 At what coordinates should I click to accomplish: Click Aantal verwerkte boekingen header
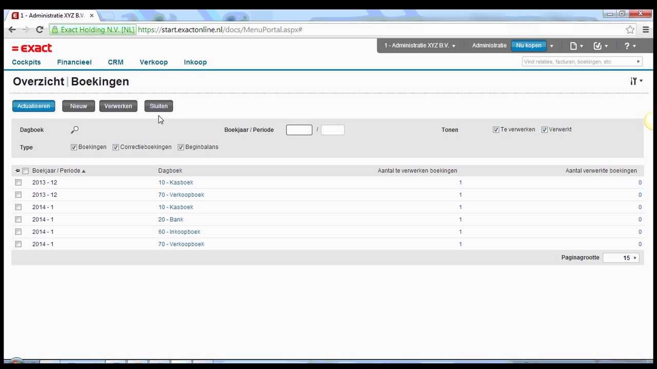pos(601,171)
